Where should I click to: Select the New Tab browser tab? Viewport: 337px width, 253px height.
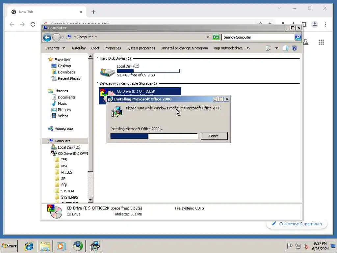click(x=47, y=12)
